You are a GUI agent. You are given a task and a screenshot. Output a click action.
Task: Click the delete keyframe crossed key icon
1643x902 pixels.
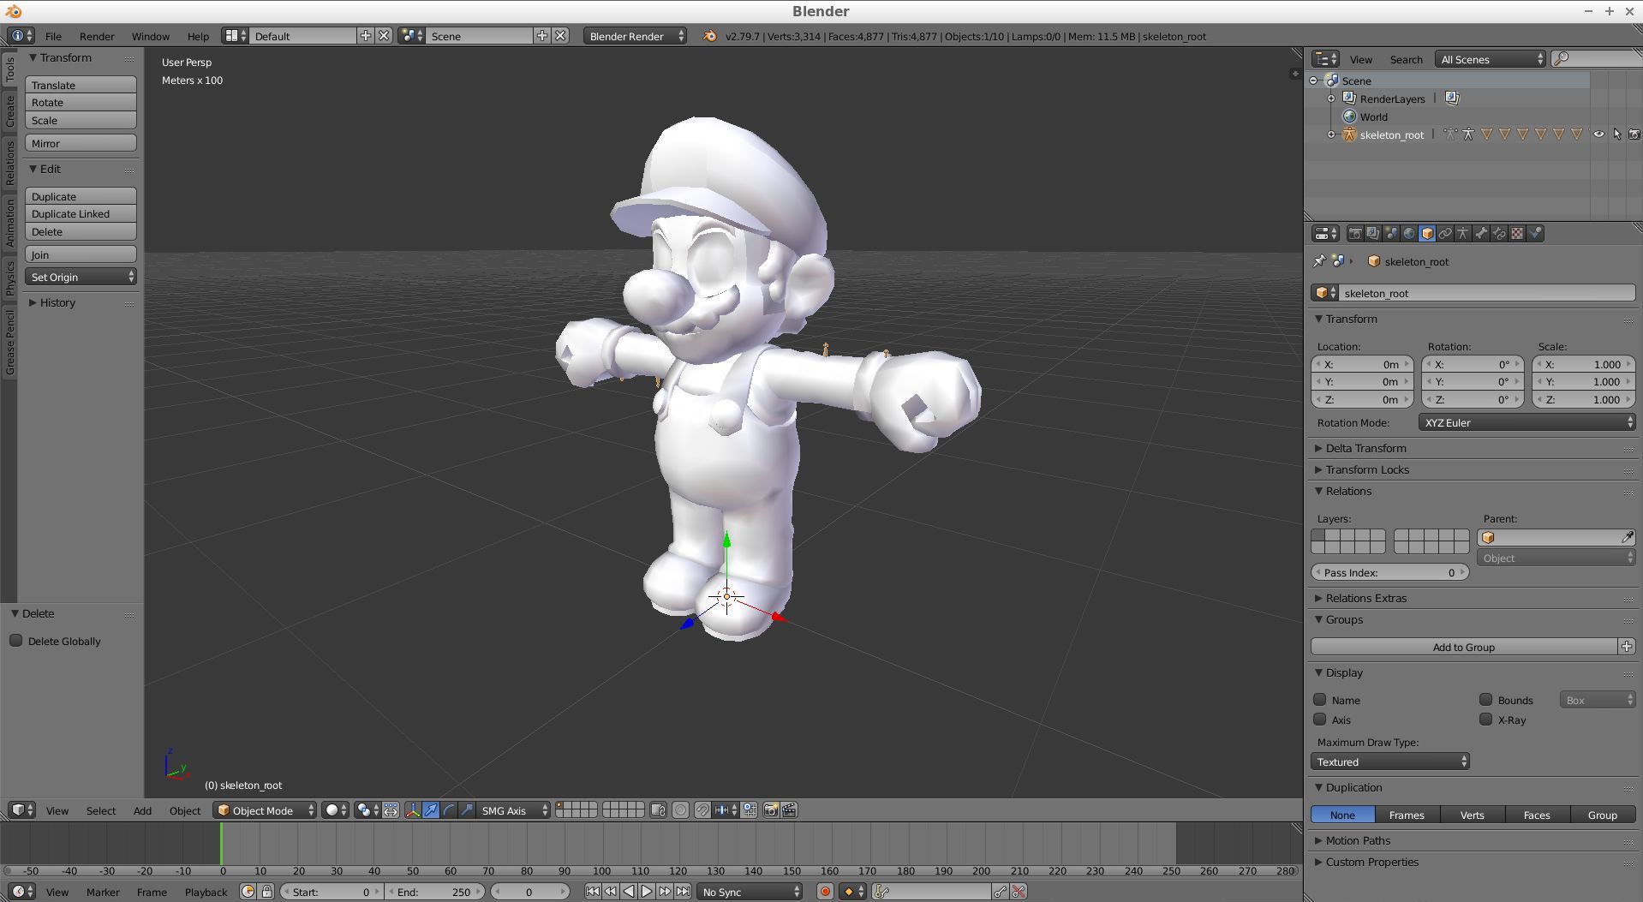pyautogui.click(x=1019, y=892)
